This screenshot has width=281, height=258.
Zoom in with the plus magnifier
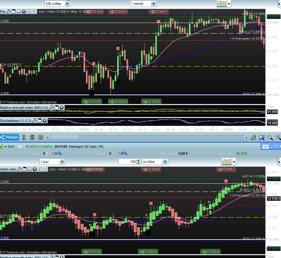[x=278, y=137]
